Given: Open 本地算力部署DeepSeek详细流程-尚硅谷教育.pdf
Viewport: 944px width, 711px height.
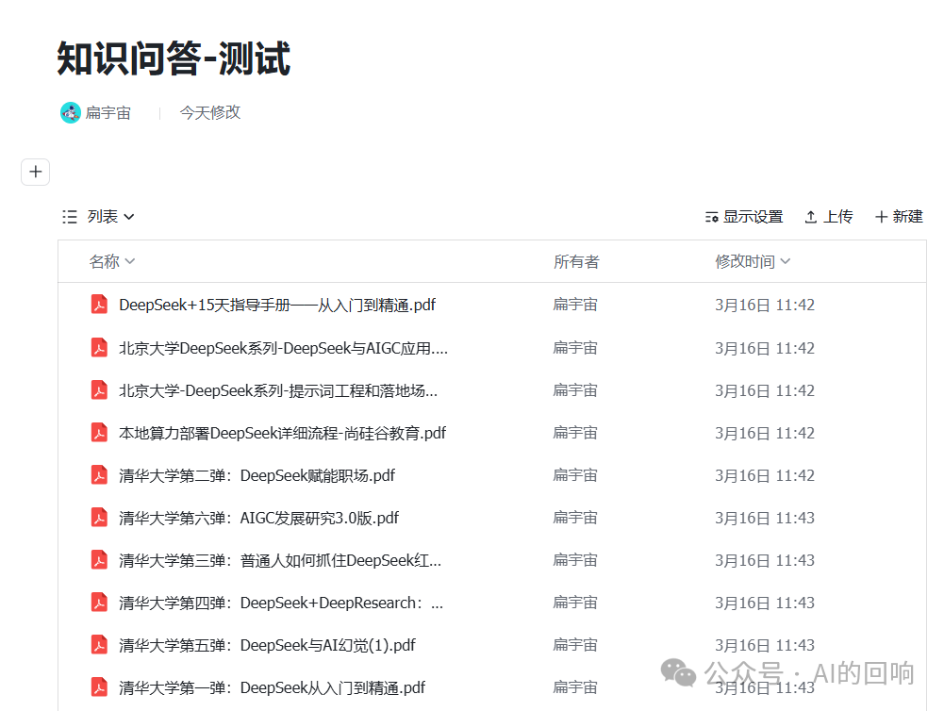Looking at the screenshot, I should point(283,433).
